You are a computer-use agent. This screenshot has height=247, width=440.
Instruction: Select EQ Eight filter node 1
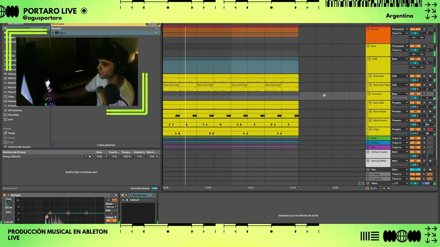[47, 217]
